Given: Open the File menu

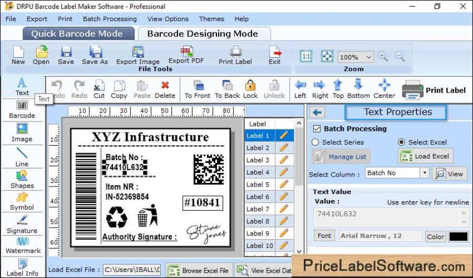Looking at the screenshot, I should pos(11,19).
